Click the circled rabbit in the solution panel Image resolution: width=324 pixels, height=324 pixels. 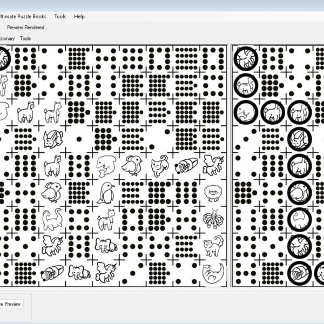click(299, 139)
